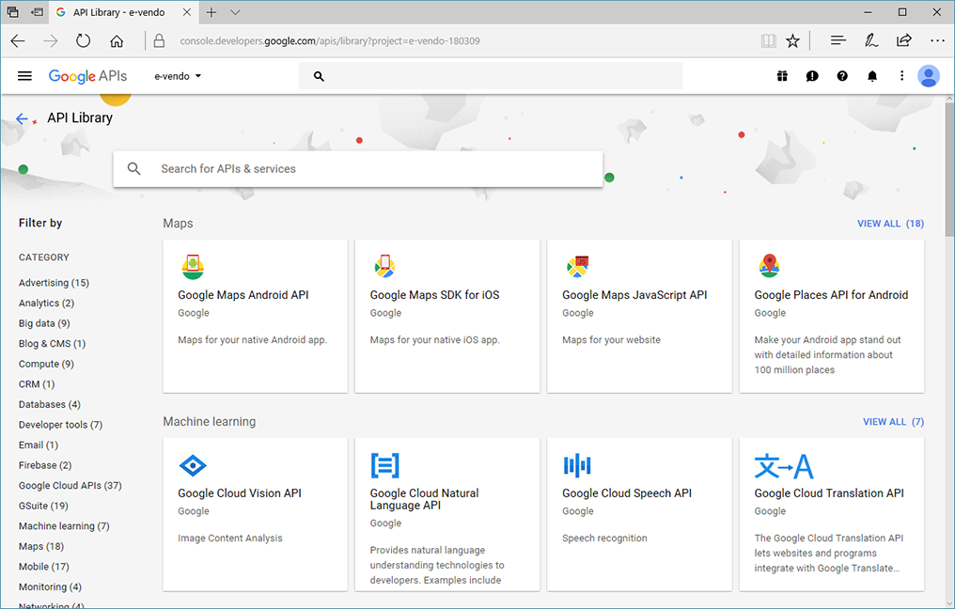Click the browser forward arrow
Image resolution: width=955 pixels, height=609 pixels.
(x=51, y=40)
